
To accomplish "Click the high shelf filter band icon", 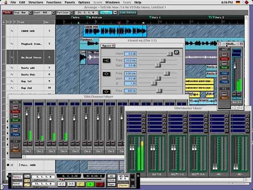I will (106, 60).
